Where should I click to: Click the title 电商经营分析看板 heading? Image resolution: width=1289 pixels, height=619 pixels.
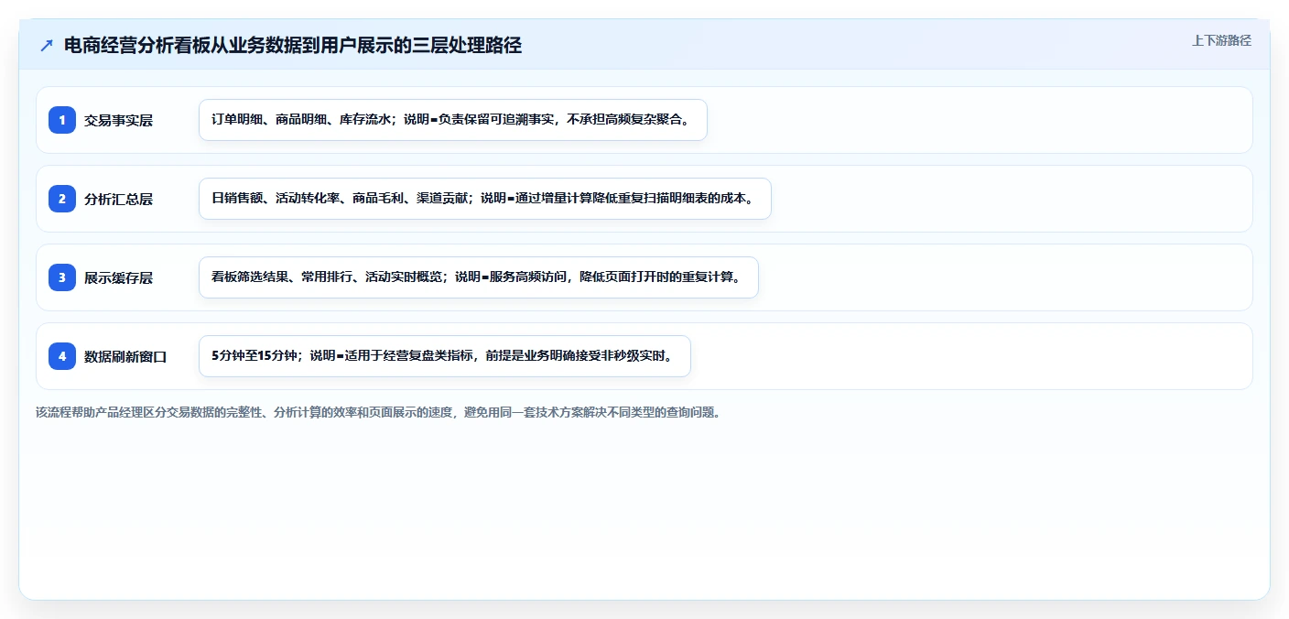click(293, 45)
